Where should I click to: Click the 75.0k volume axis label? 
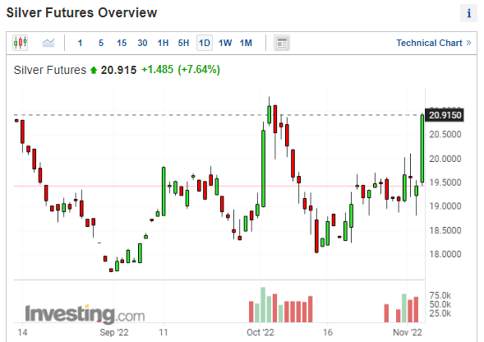pyautogui.click(x=440, y=296)
